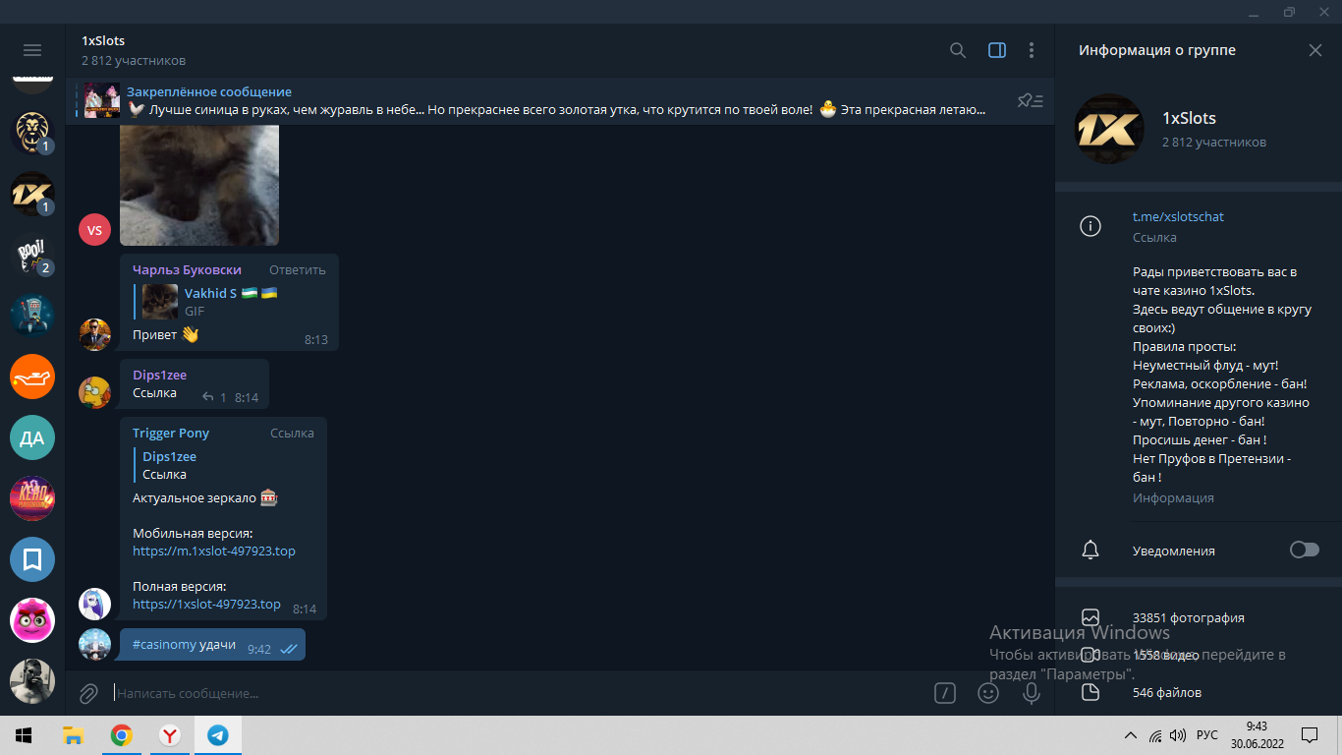Jump to quoted Dips1zee Ссылка message

click(x=224, y=465)
